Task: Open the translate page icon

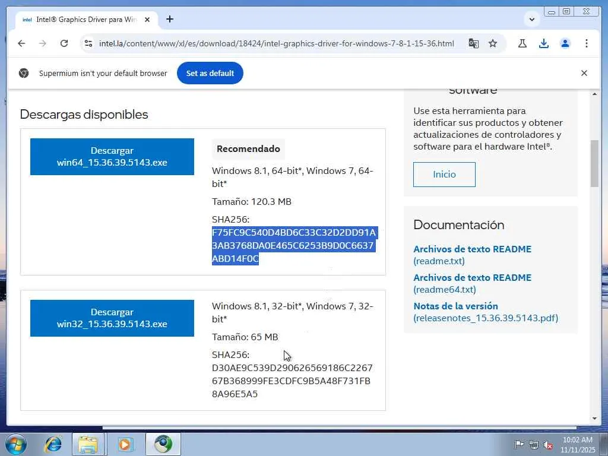Action: coord(473,43)
